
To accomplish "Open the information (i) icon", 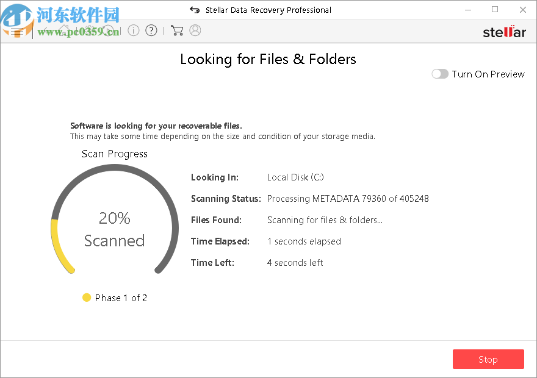I will click(x=134, y=30).
